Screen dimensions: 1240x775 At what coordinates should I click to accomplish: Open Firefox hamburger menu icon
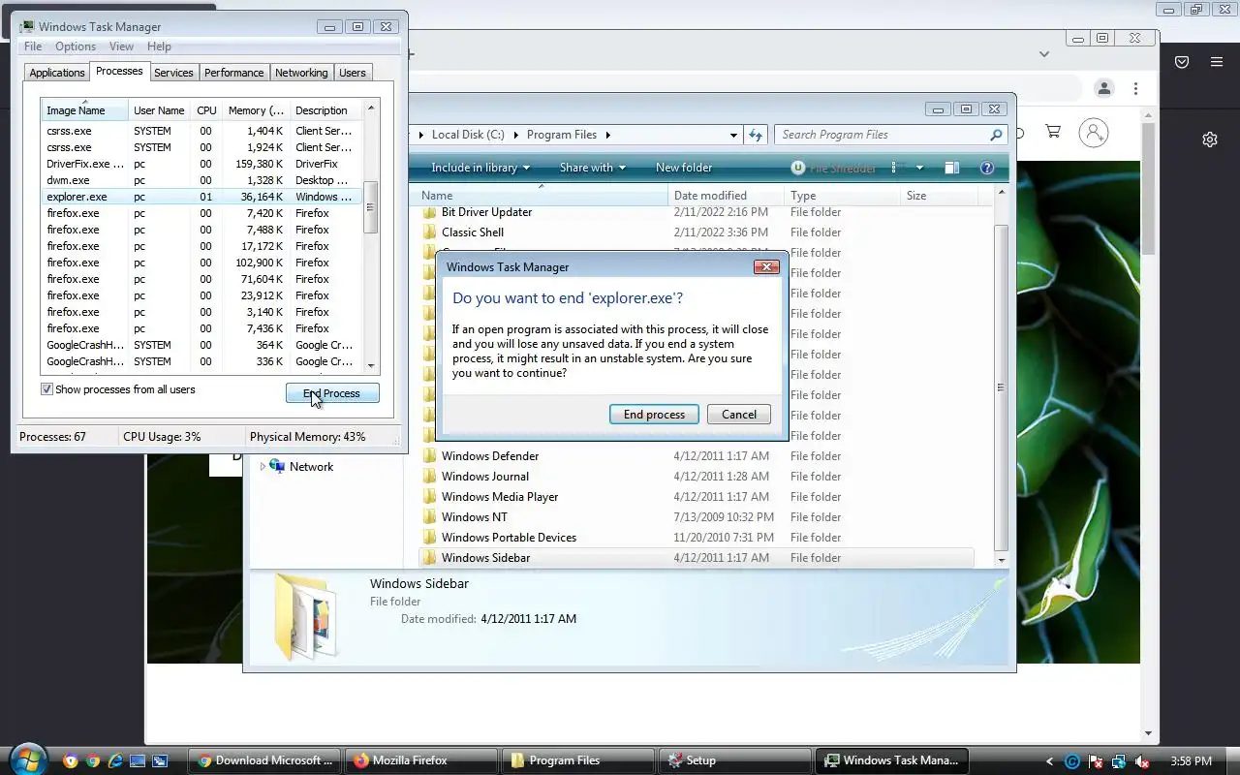(1217, 62)
